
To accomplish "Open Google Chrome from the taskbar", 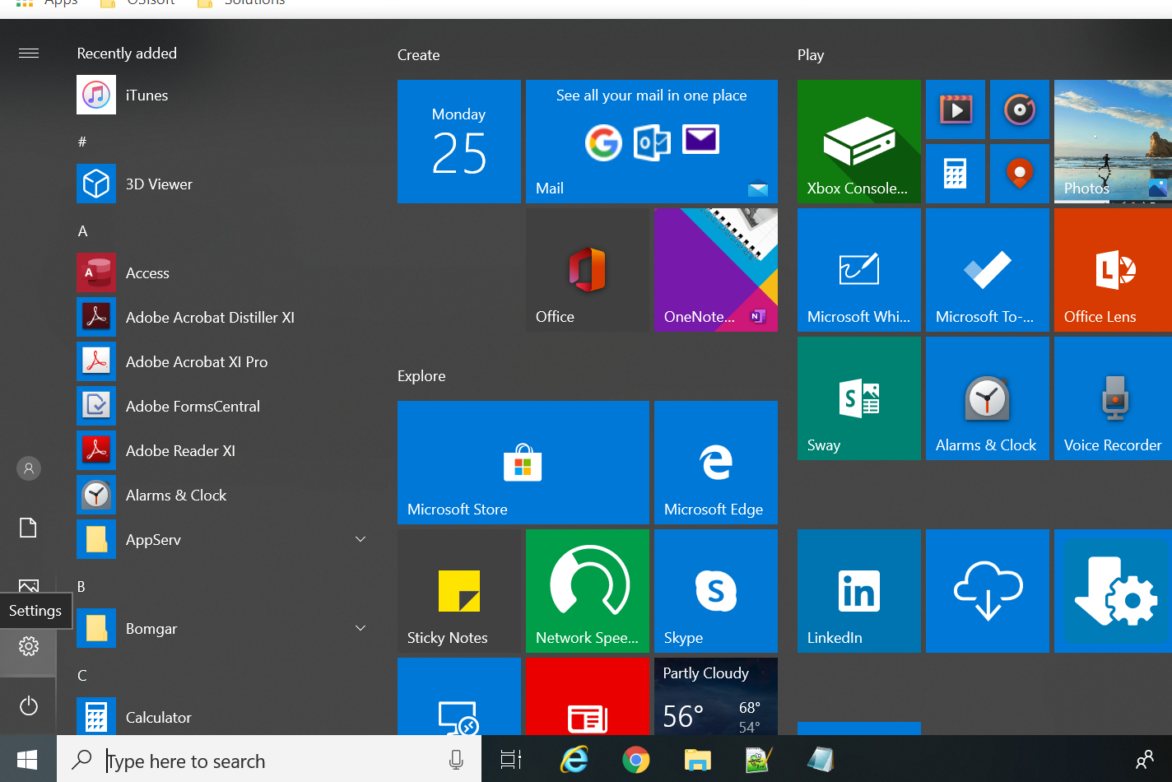I will coord(635,760).
